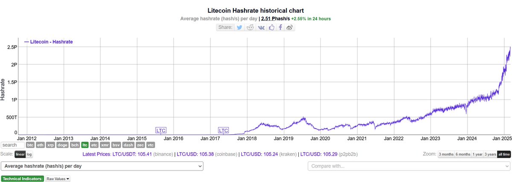
Task: Click the LTC event marker near 2017
Action: click(x=224, y=130)
